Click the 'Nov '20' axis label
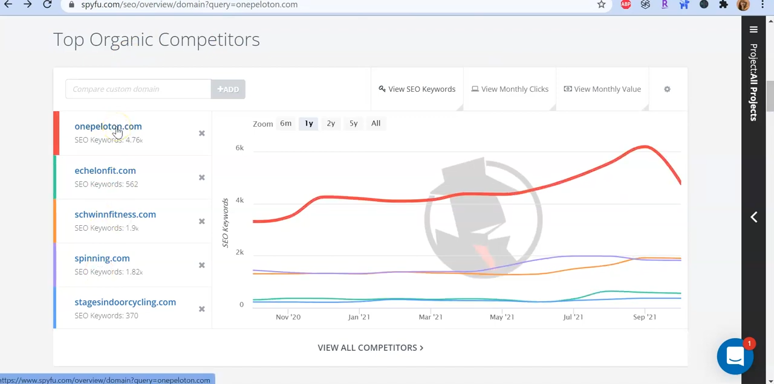The width and height of the screenshot is (774, 384). point(288,317)
